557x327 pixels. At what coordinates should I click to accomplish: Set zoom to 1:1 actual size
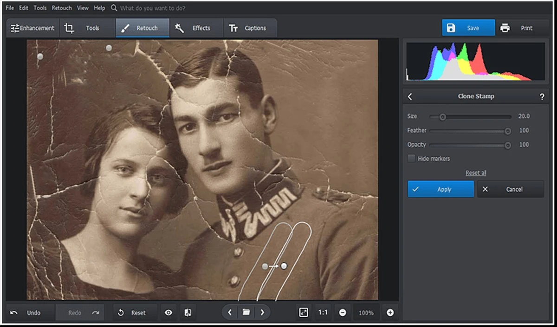[x=323, y=313]
